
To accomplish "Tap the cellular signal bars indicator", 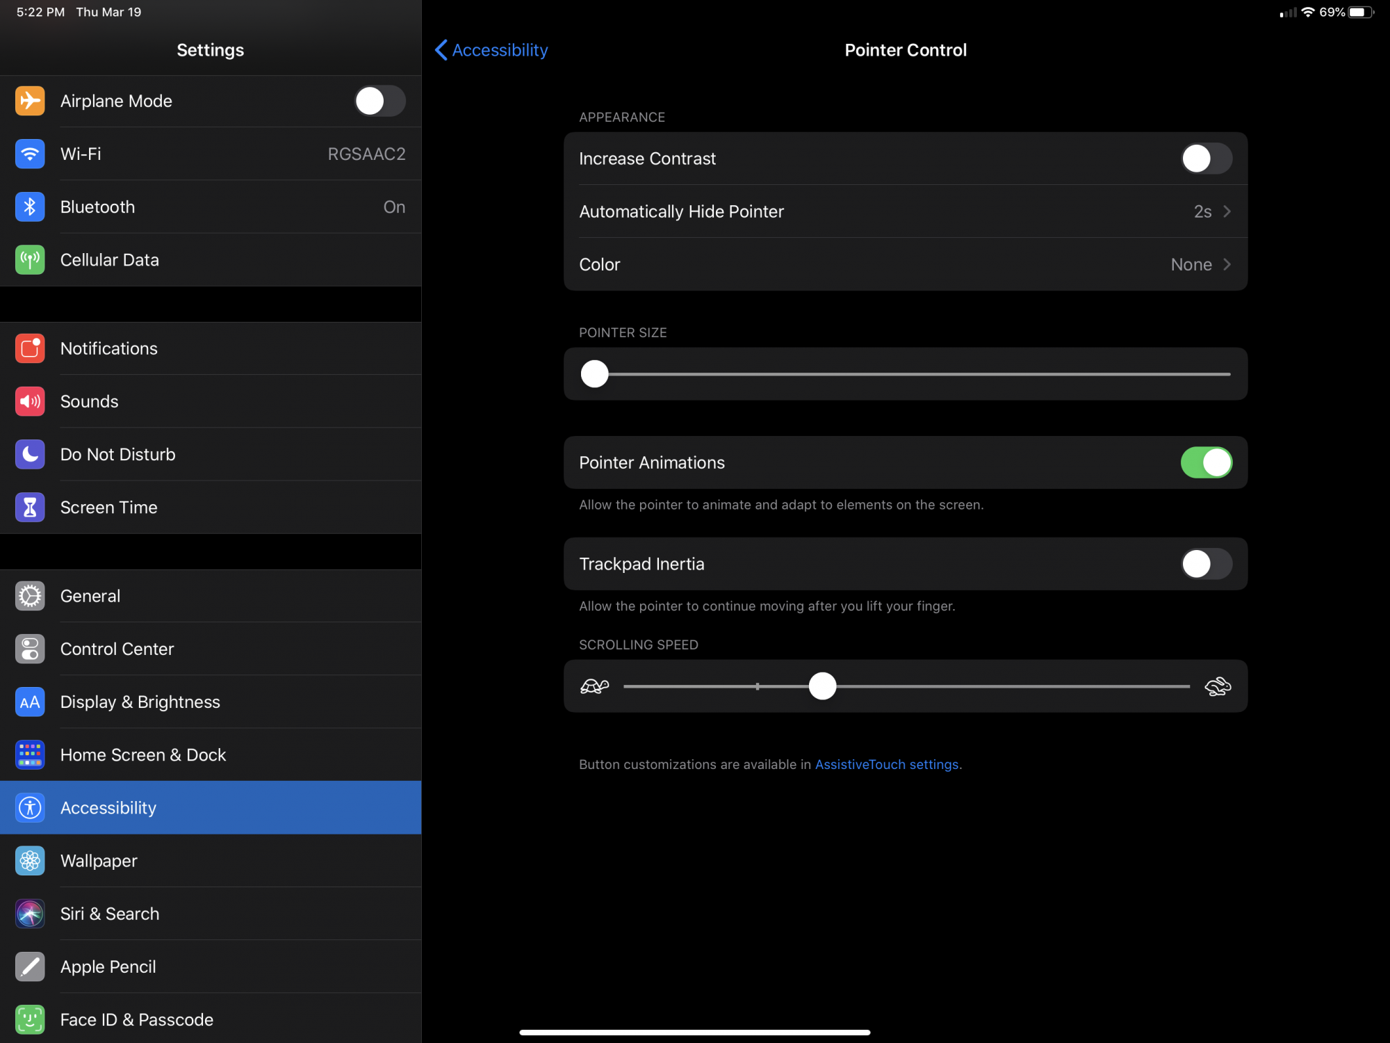I will (1288, 13).
